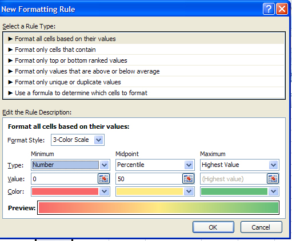292x241 pixels.
Task: Close the New Formatting Rule dialog
Action: click(282, 9)
